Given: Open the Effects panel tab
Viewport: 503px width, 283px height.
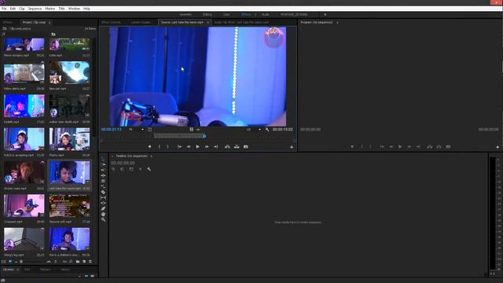Looking at the screenshot, I should point(8,23).
